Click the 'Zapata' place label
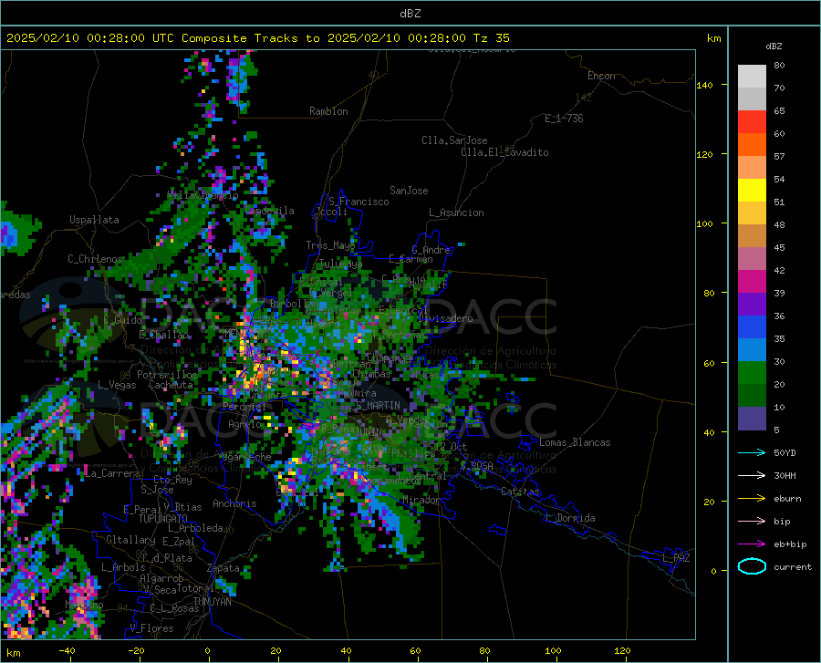 point(223,568)
